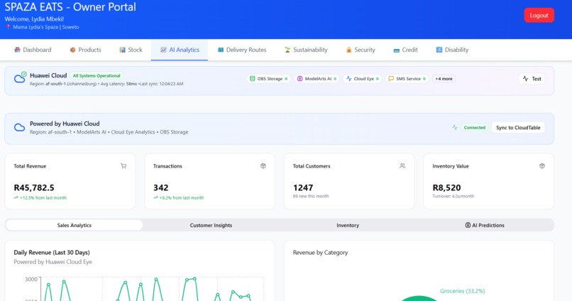Click the +8.2% from last month text
Screen dimensions: 572x301
pos(181,198)
